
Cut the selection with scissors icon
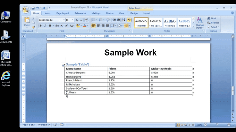pyautogui.click(x=33, y=19)
